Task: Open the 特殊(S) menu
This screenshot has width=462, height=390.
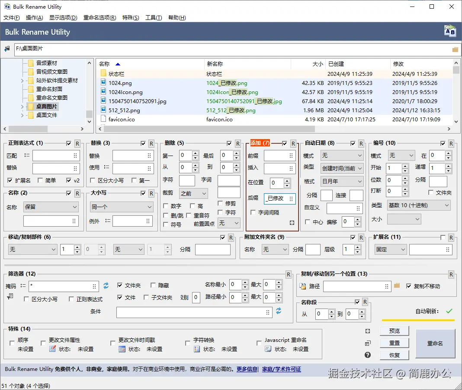Action: (x=131, y=17)
